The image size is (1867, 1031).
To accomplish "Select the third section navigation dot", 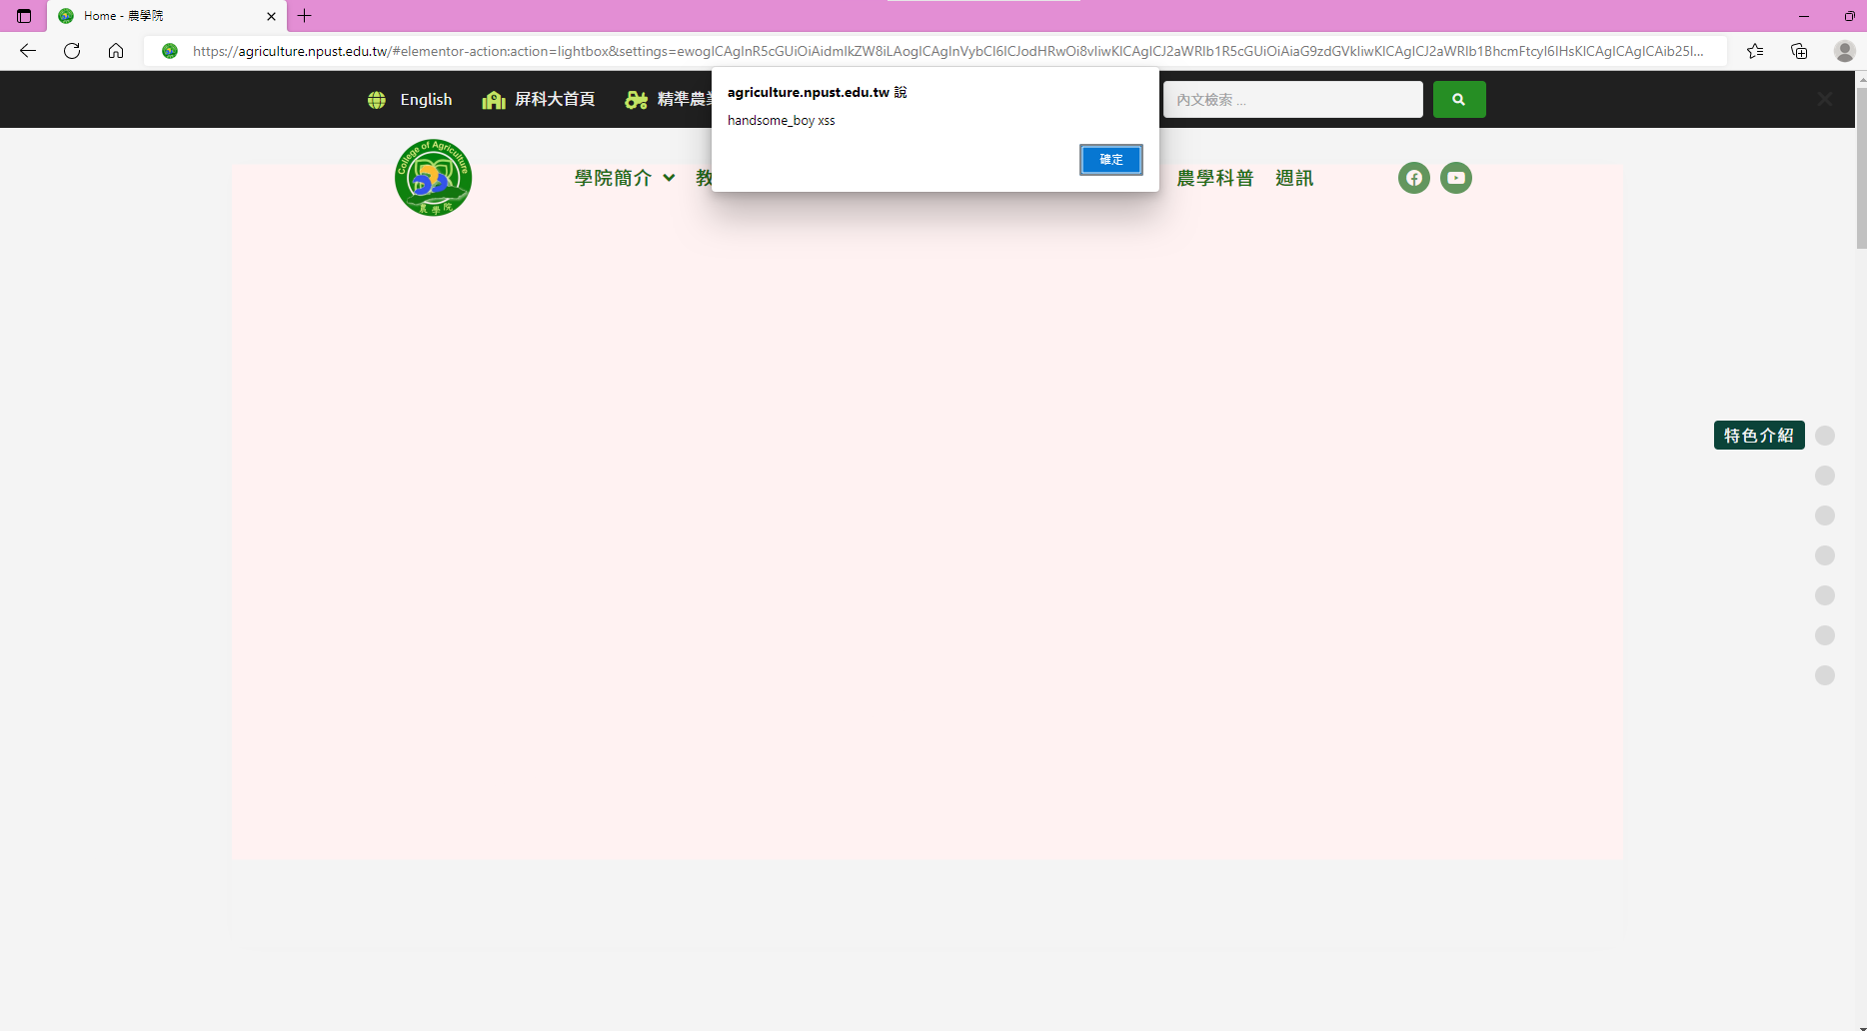I will (x=1825, y=515).
